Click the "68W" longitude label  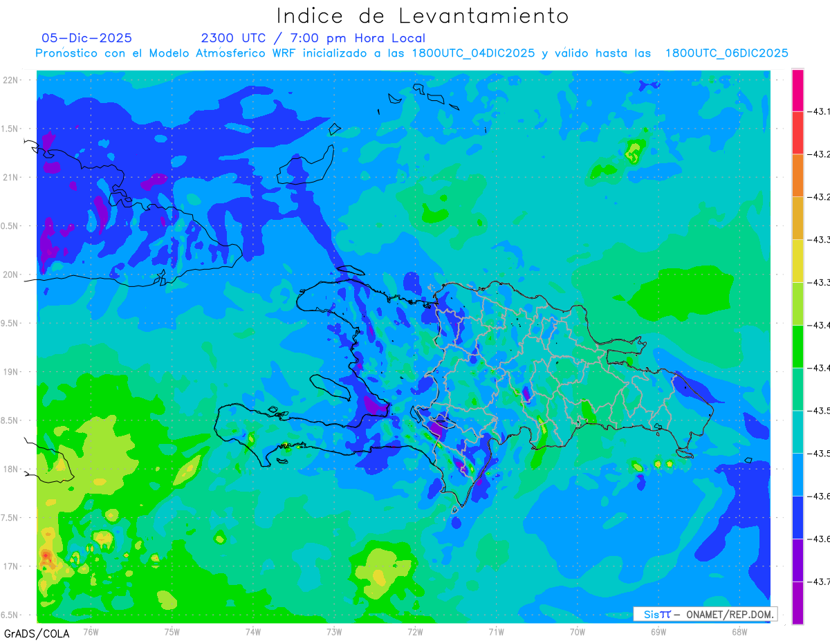click(x=739, y=632)
